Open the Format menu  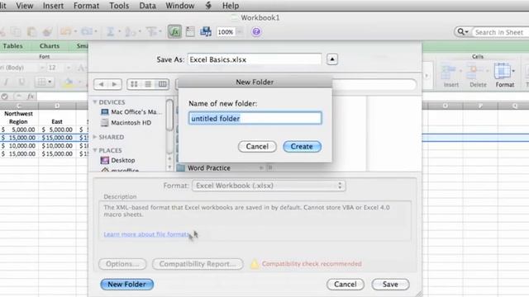point(86,6)
